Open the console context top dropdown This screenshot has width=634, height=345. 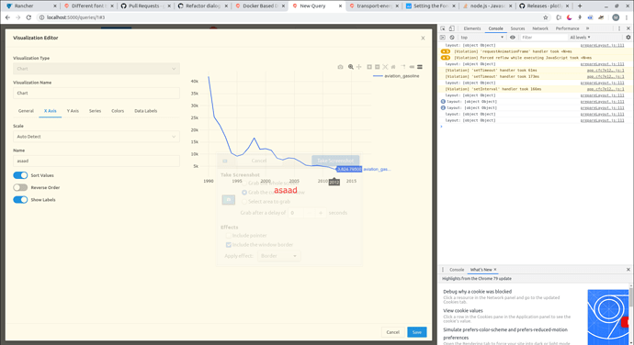[x=481, y=38]
